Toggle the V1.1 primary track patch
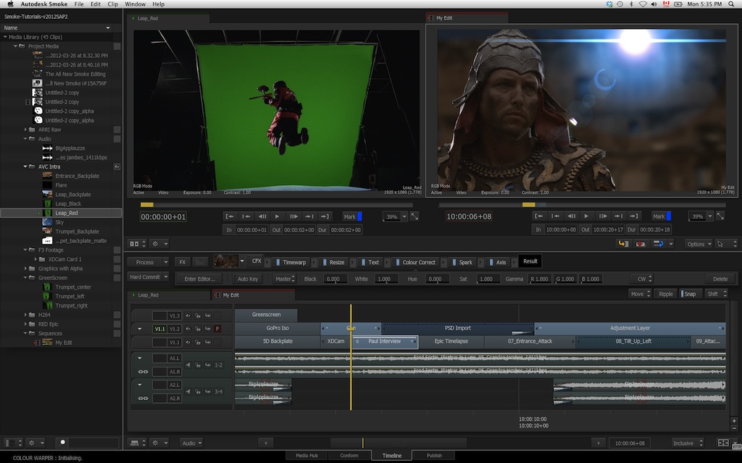Image resolution: width=742 pixels, height=463 pixels. coord(159,329)
